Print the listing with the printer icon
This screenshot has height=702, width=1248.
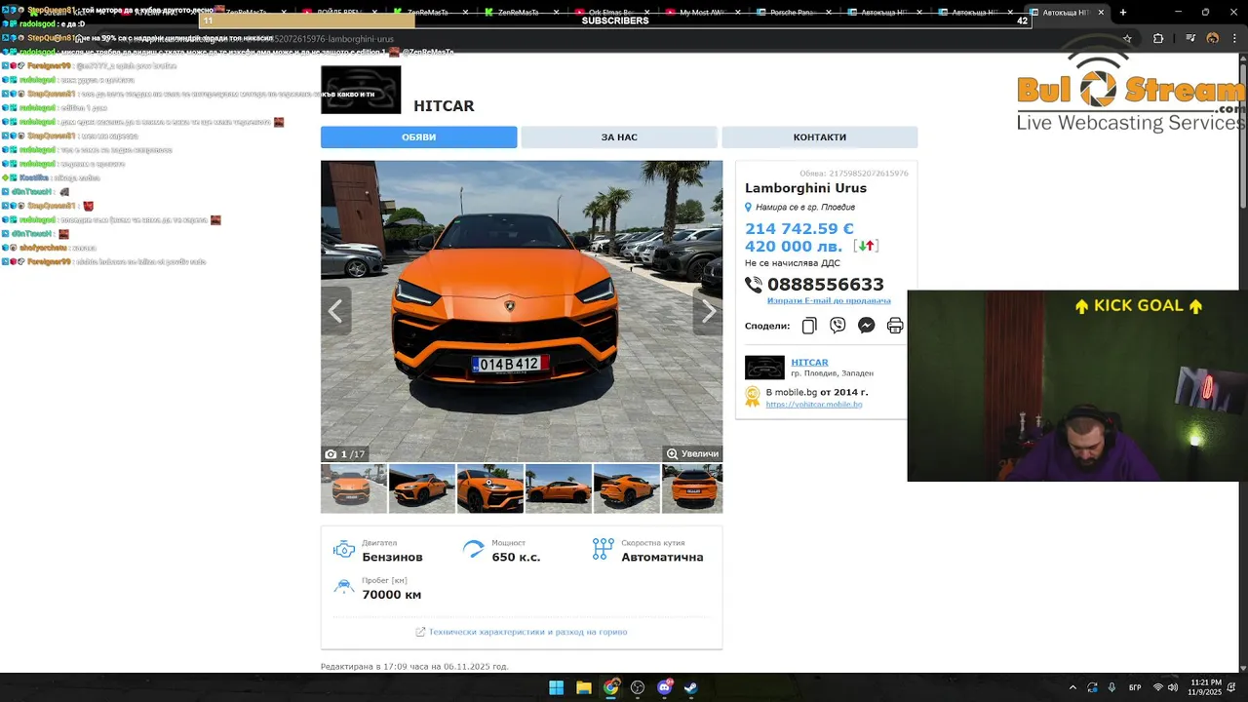tap(895, 326)
